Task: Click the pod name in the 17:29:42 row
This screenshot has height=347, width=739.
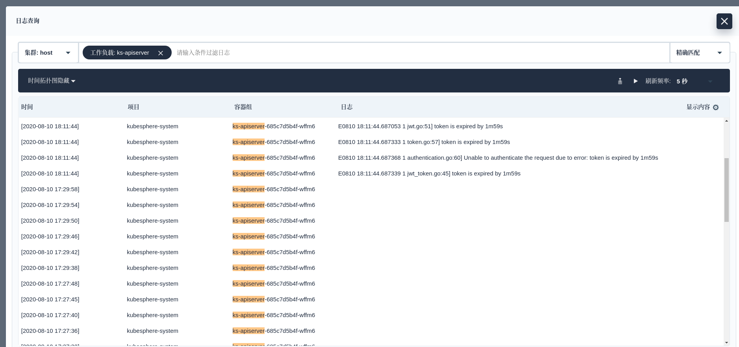Action: pyautogui.click(x=274, y=252)
